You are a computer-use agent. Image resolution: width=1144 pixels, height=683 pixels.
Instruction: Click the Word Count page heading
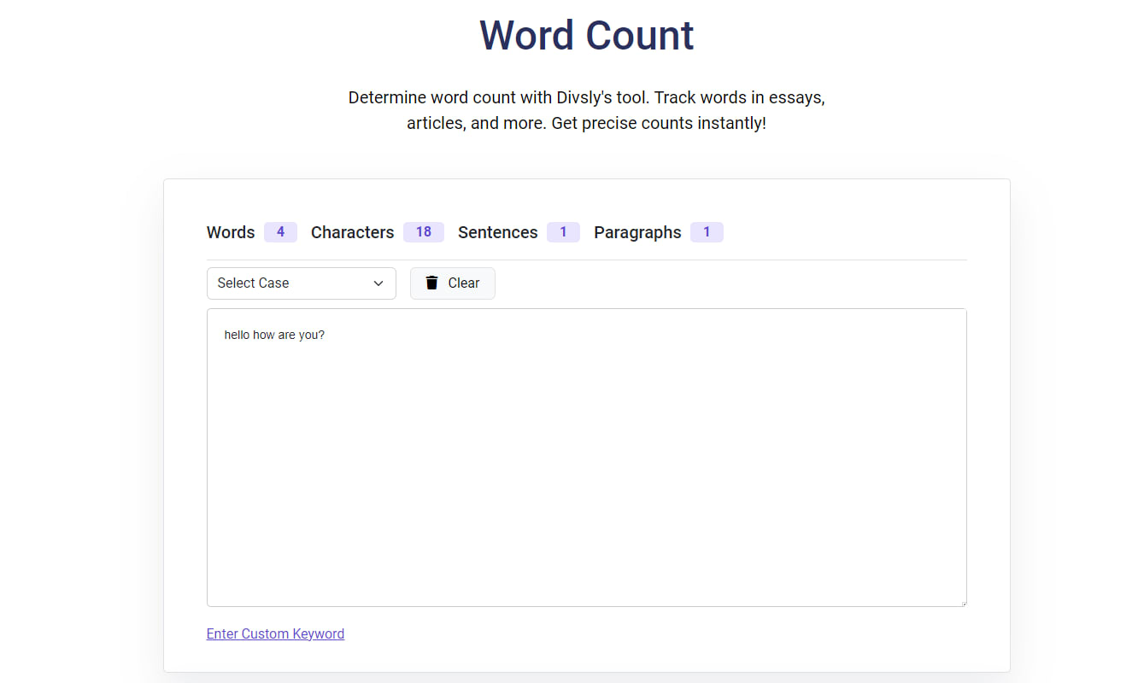click(587, 35)
